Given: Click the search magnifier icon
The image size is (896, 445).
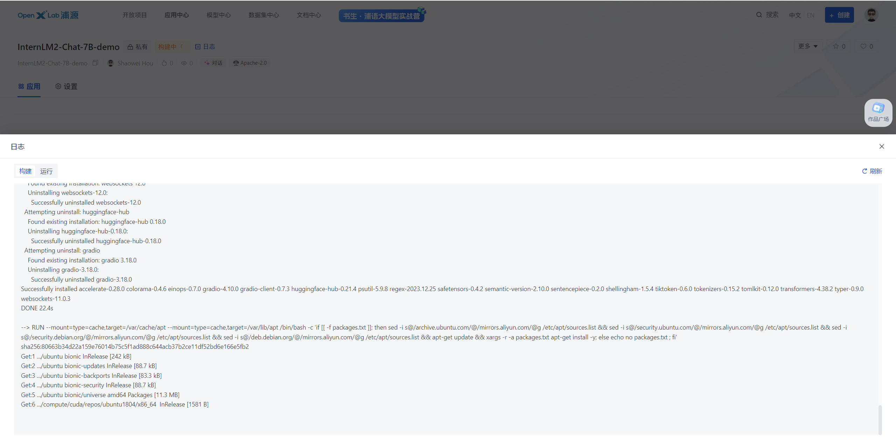Looking at the screenshot, I should 759,15.
